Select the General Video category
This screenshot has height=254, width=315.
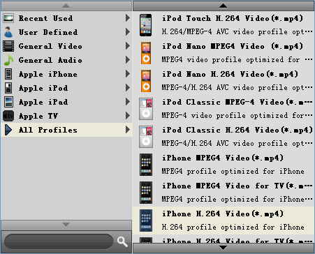click(66, 46)
